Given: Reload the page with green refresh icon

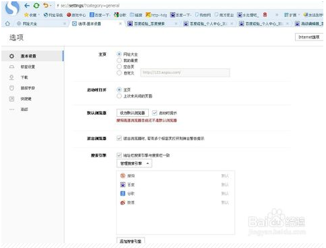Looking at the screenshot, I should 36,5.
